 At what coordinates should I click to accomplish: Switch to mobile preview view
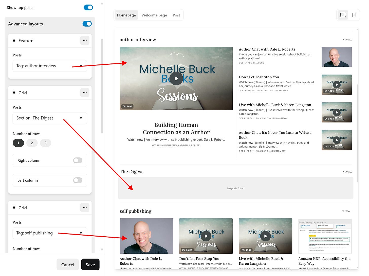point(354,15)
